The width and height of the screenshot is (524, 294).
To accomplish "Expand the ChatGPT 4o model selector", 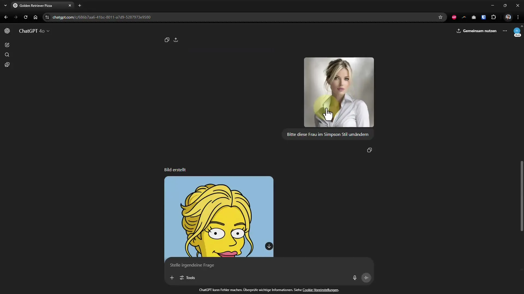I will pos(34,31).
